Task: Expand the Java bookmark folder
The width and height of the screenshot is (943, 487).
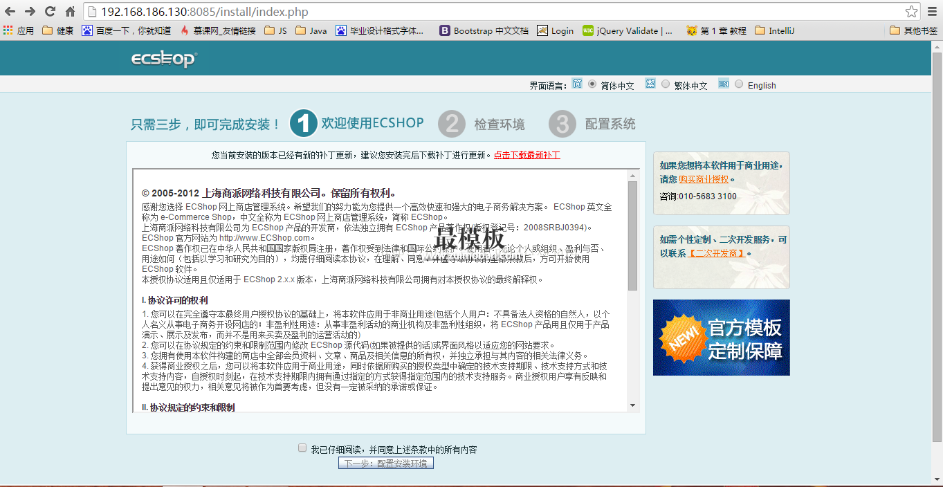Action: (x=311, y=30)
